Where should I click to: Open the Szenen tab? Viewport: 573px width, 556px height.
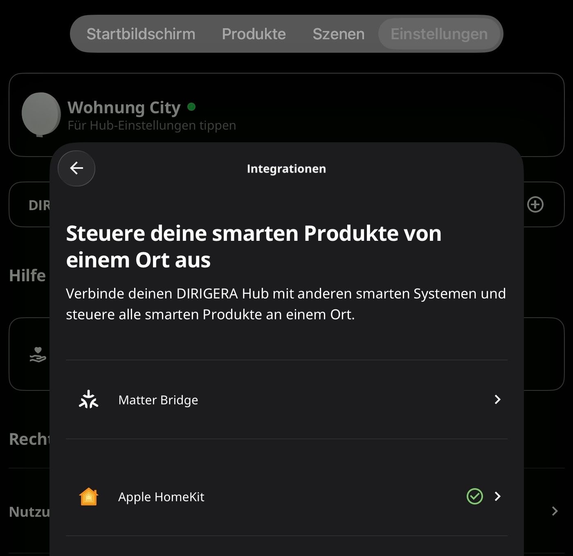click(x=339, y=34)
